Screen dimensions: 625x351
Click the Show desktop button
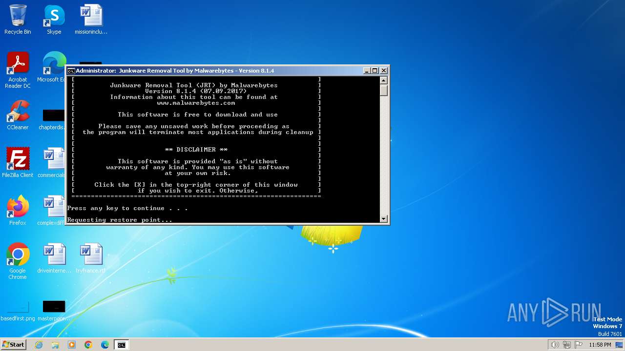click(x=620, y=345)
